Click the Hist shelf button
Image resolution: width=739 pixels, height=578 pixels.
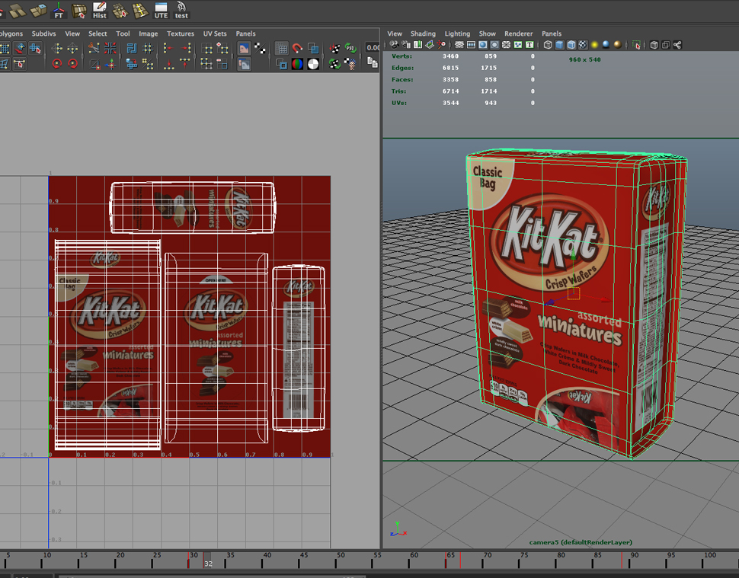click(100, 10)
